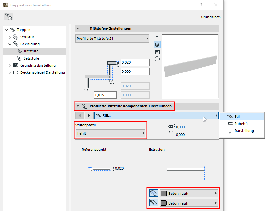
Task: Toggle first material override for Beton, rauh
Action: pyautogui.click(x=154, y=193)
